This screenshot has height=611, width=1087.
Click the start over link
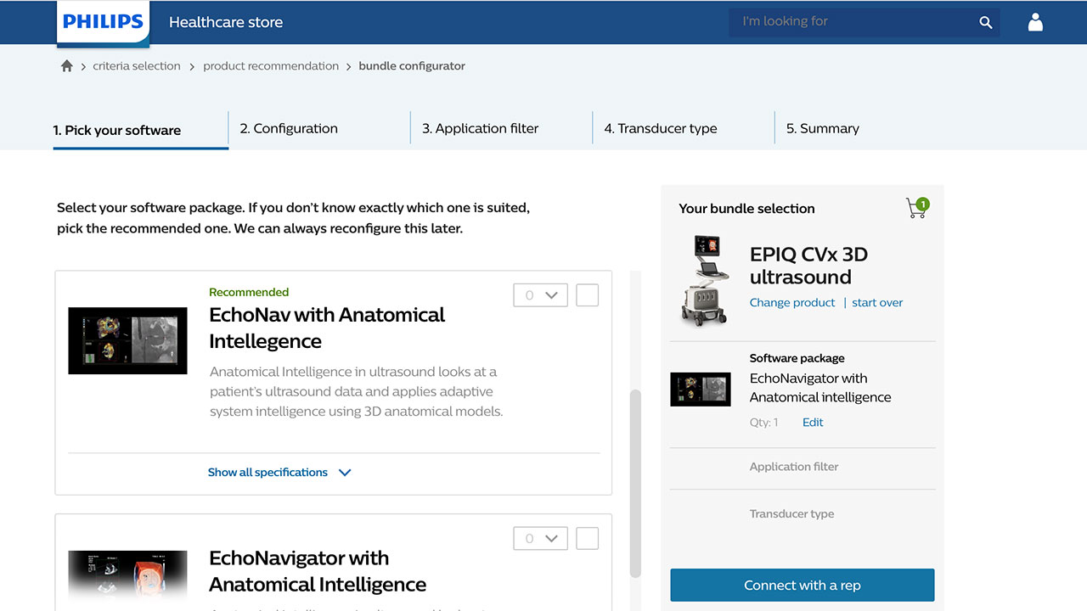(877, 303)
